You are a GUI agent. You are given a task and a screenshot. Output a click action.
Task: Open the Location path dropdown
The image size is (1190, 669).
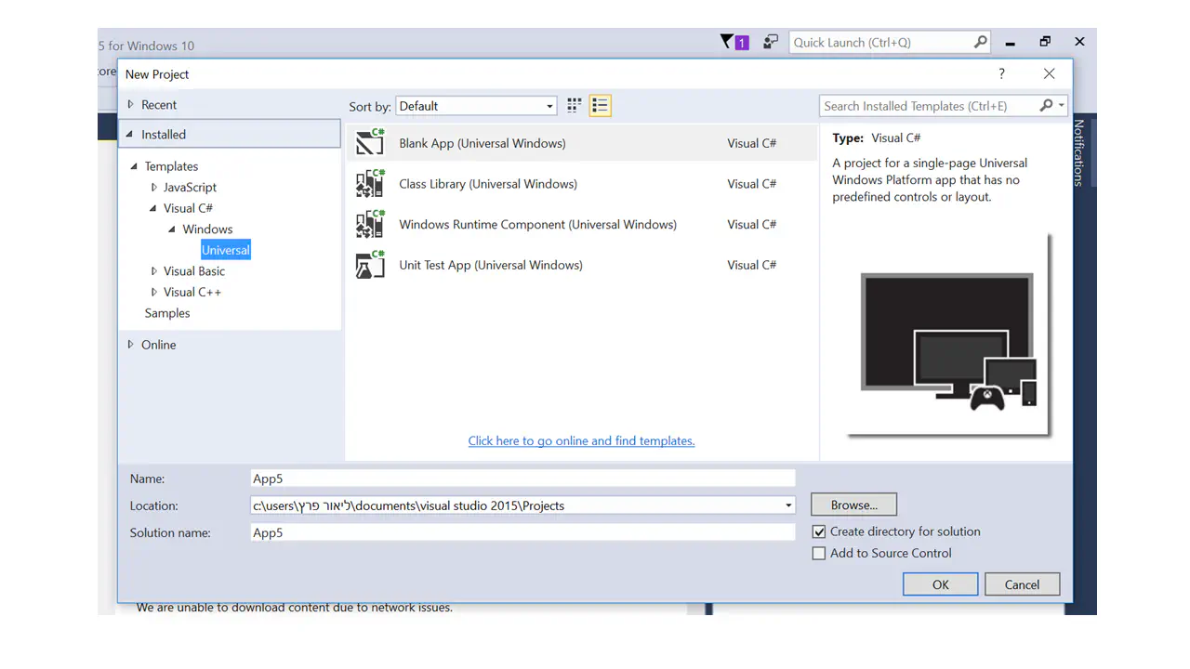pos(788,505)
